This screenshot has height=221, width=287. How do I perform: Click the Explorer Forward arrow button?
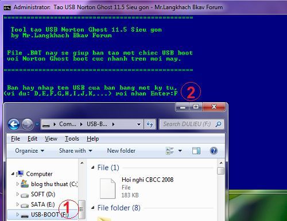(28, 125)
